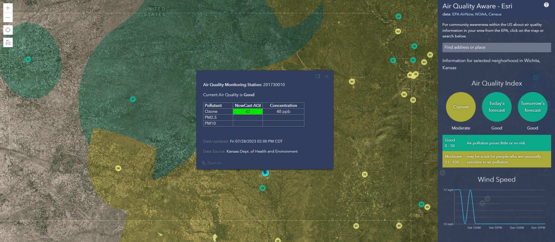The width and height of the screenshot is (555, 242).
Task: Click the PM10 pollutant row label
Action: (210, 123)
